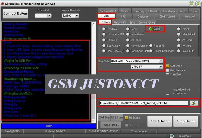Open the CDMA/LG/MI tab
202x138 pixels.
(167, 16)
